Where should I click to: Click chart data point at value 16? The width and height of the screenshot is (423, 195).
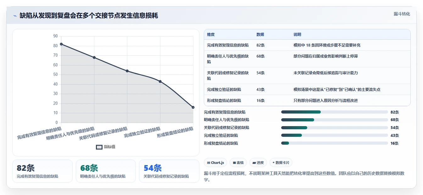193,108
